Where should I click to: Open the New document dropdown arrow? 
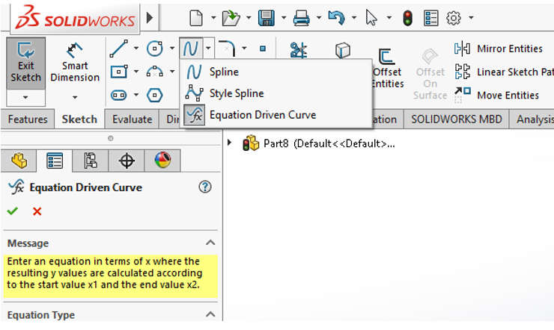(213, 17)
